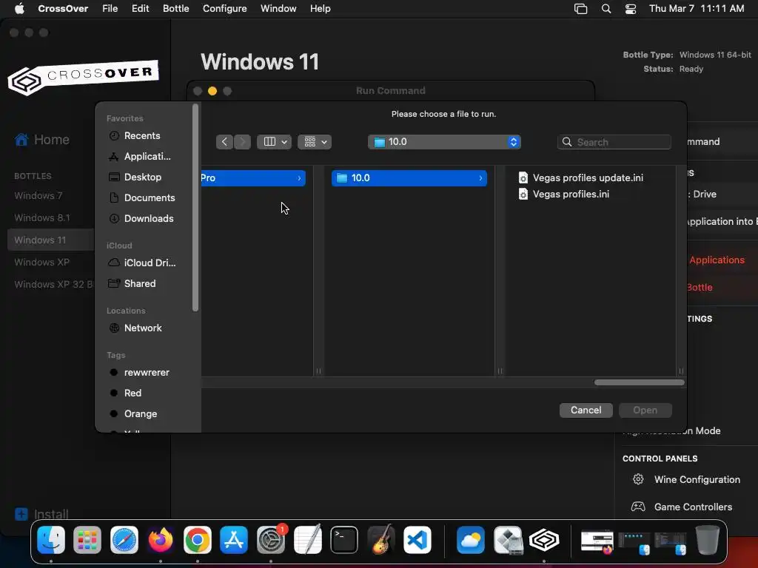Open Control Center in the menu bar
Image resolution: width=758 pixels, height=568 pixels.
click(x=631, y=9)
